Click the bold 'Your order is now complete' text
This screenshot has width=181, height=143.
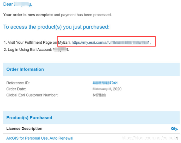click(x=28, y=15)
